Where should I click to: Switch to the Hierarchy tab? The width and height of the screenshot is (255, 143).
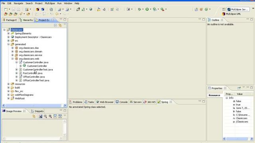[26, 20]
